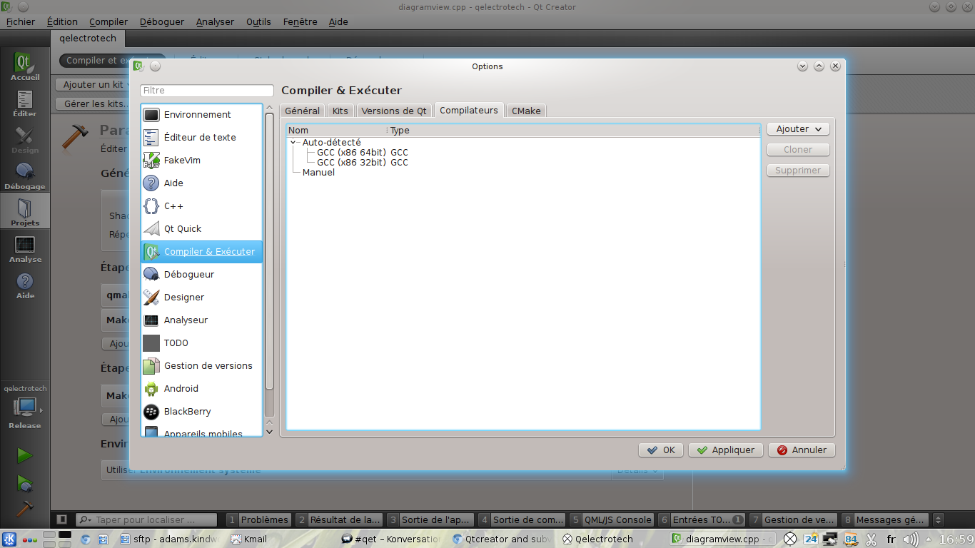Select Compiler & Exécuter in options list
The height and width of the screenshot is (548, 975).
[202, 251]
